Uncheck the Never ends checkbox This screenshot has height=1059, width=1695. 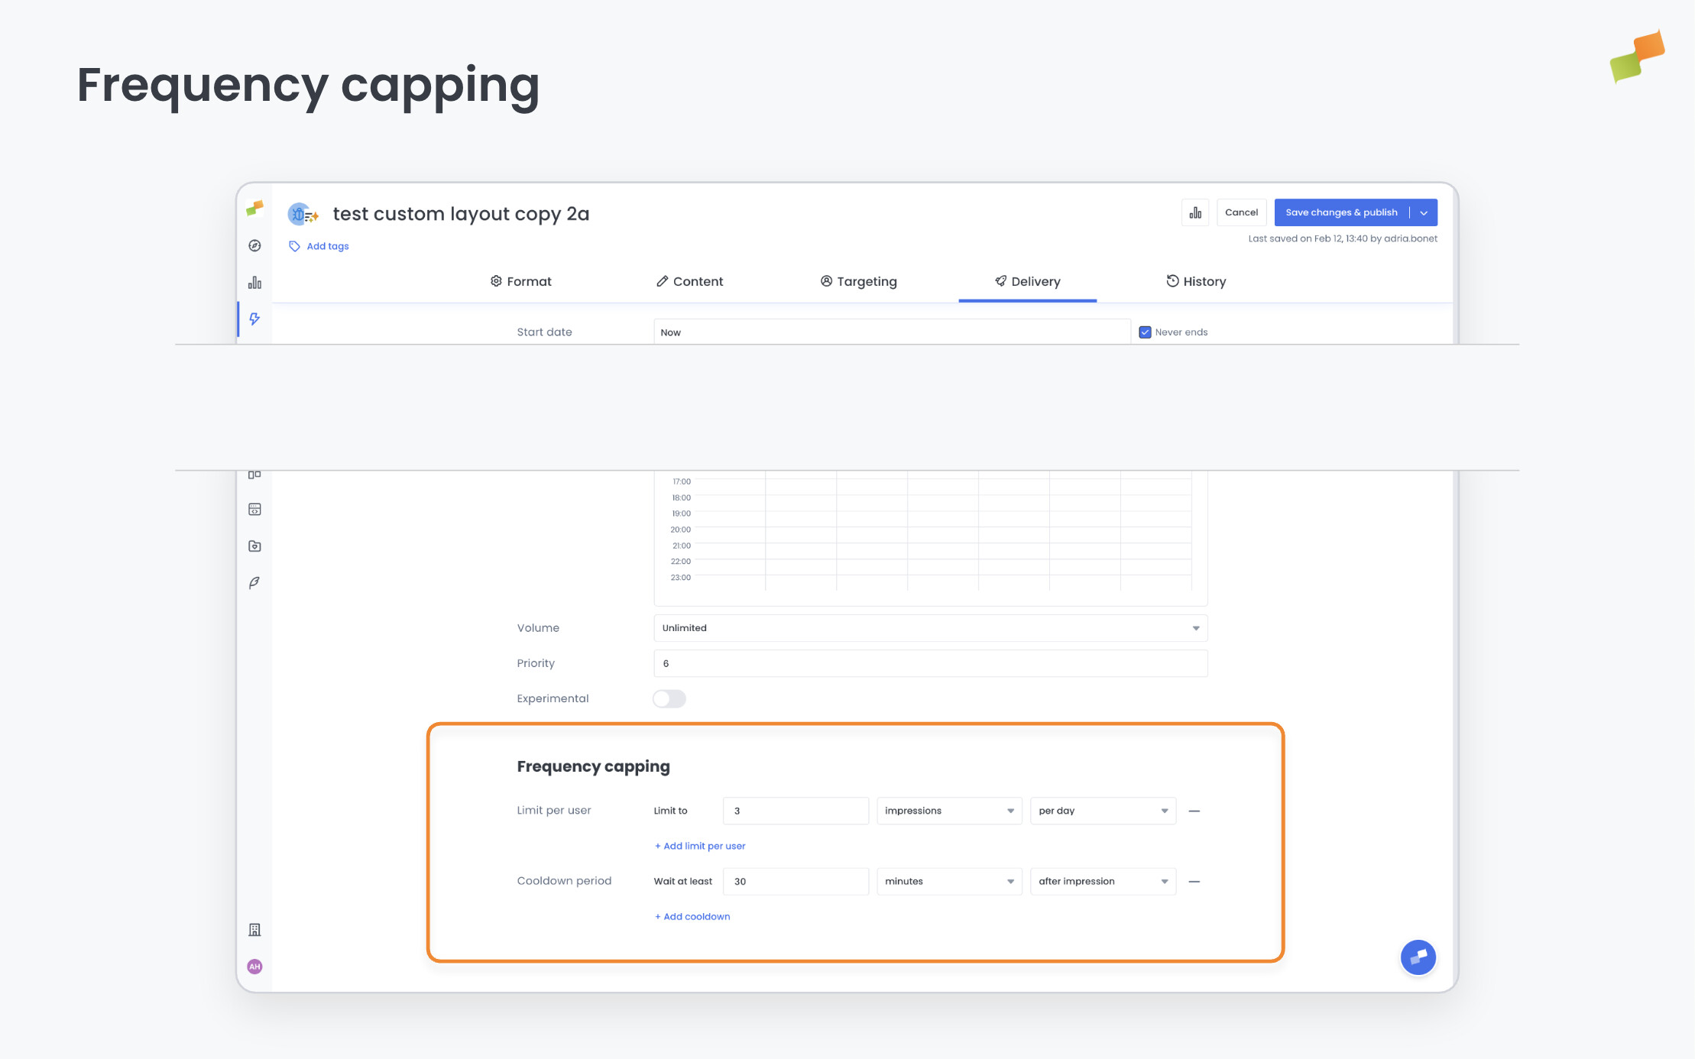1145,332
